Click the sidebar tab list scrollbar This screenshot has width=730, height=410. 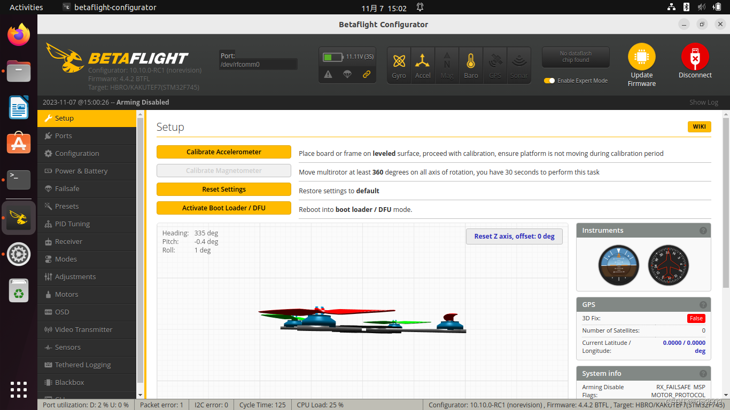[x=141, y=251]
